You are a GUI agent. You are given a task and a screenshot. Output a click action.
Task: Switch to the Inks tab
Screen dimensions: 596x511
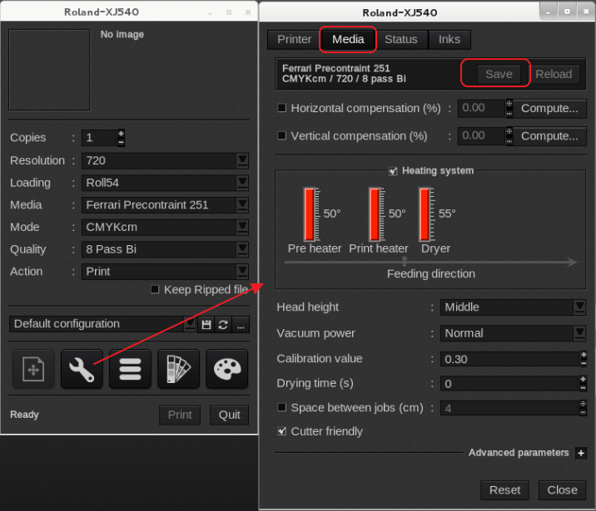pyautogui.click(x=449, y=39)
